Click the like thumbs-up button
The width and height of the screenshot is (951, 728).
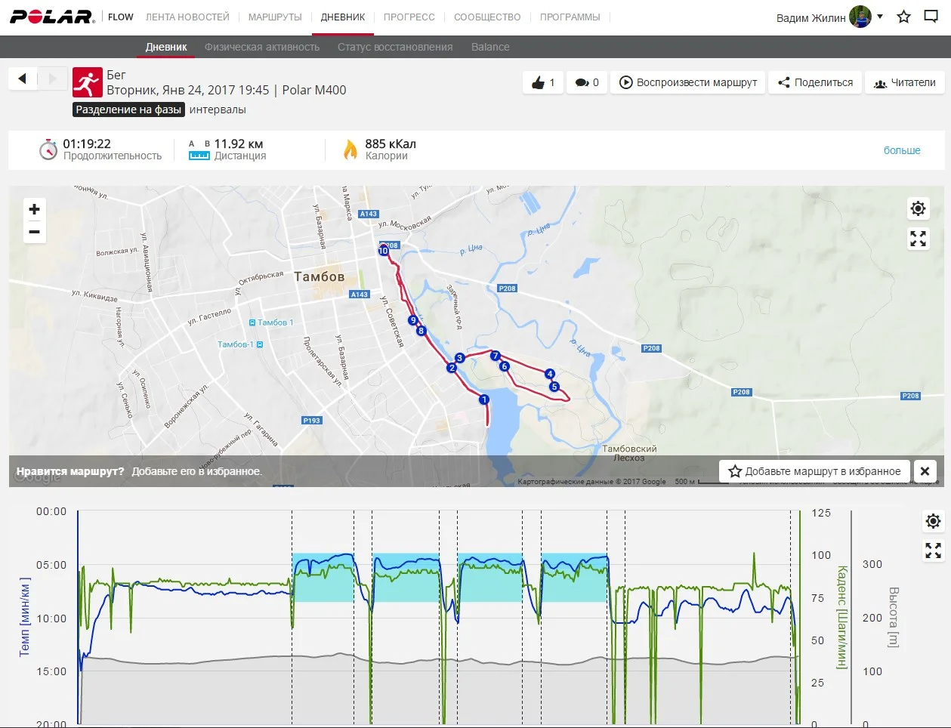pyautogui.click(x=543, y=82)
